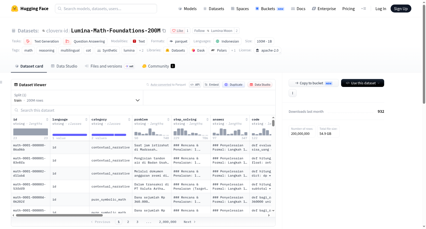
Task: Expand the train split dropdown
Action: tap(77, 98)
